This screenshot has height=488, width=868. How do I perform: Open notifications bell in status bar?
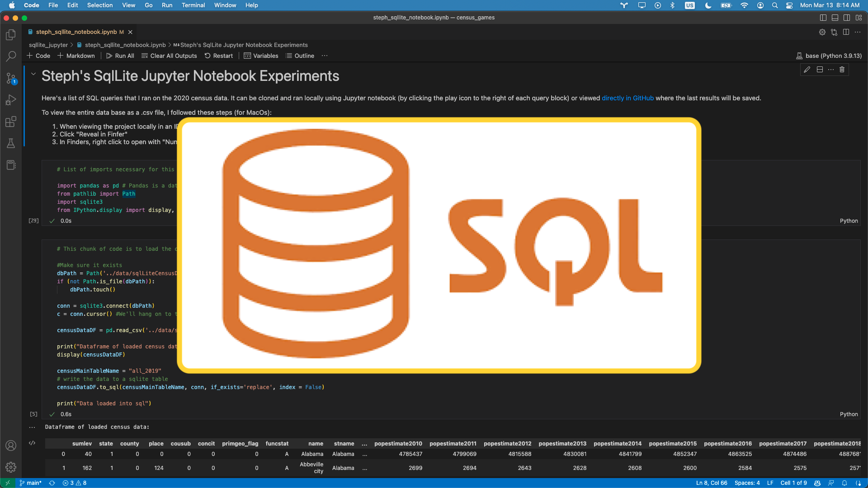click(x=845, y=483)
